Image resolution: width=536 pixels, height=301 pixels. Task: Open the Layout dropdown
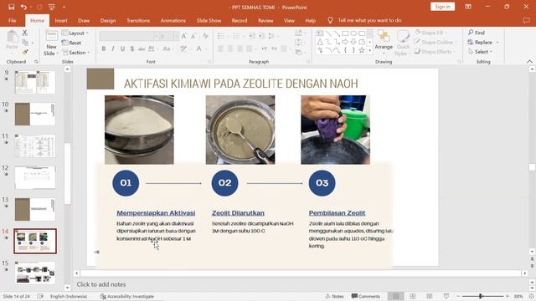(x=75, y=33)
